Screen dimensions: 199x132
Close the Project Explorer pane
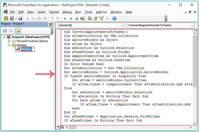[x=50, y=24]
